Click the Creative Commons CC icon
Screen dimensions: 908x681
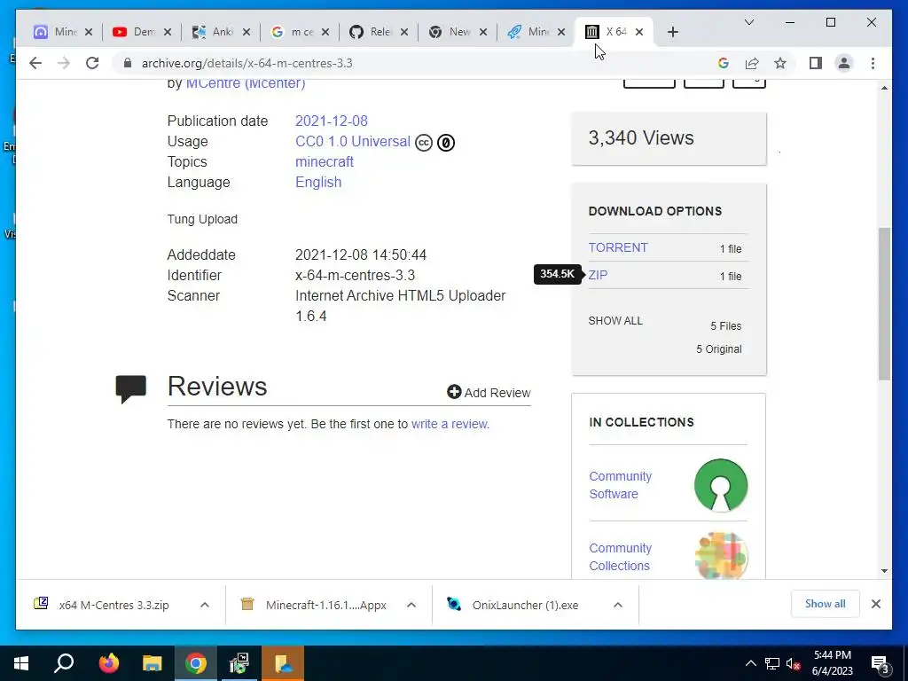424,143
